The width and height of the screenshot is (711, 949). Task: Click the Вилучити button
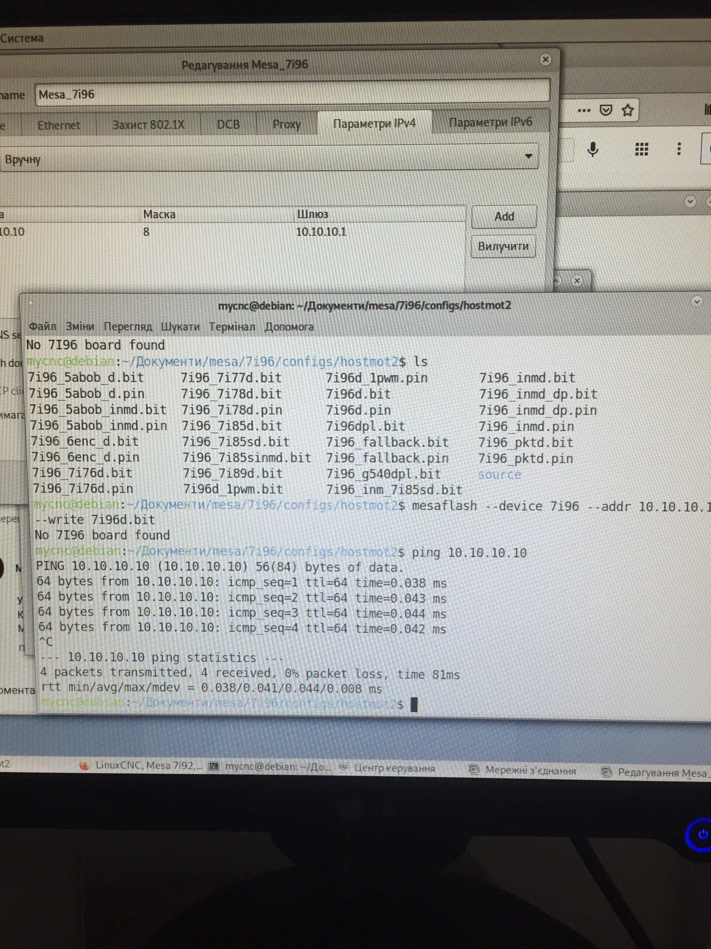click(x=503, y=246)
